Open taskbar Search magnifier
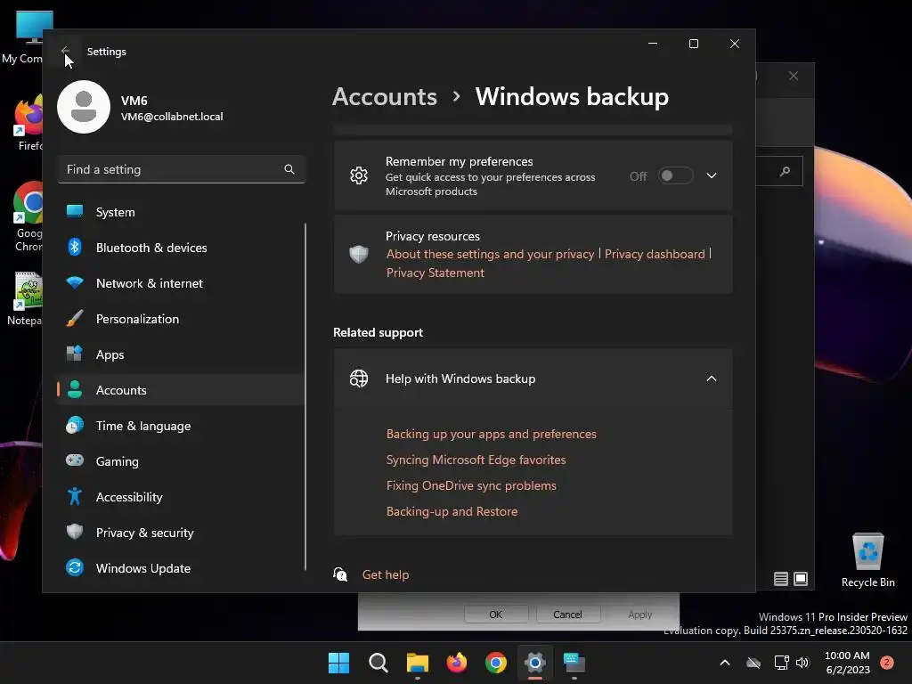 click(x=378, y=663)
